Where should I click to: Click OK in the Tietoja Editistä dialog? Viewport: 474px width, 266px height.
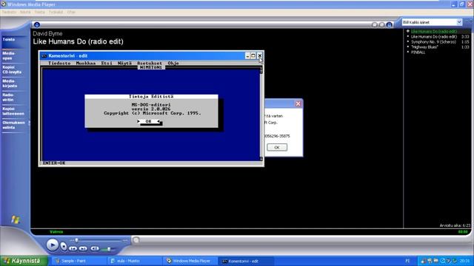148,121
